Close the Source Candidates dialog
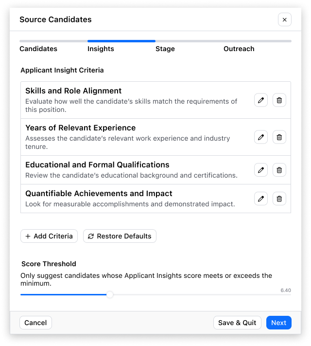Image resolution: width=311 pixels, height=346 pixels. (x=285, y=19)
